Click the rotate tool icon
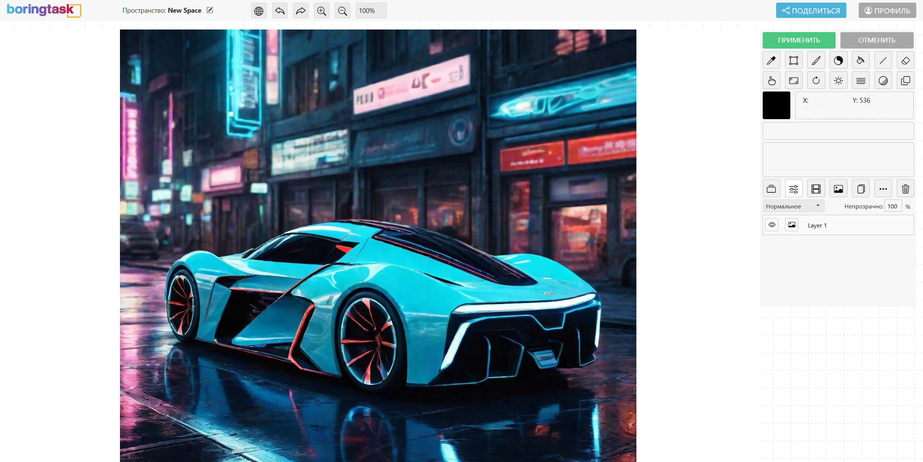The height and width of the screenshot is (462, 923). (x=816, y=81)
